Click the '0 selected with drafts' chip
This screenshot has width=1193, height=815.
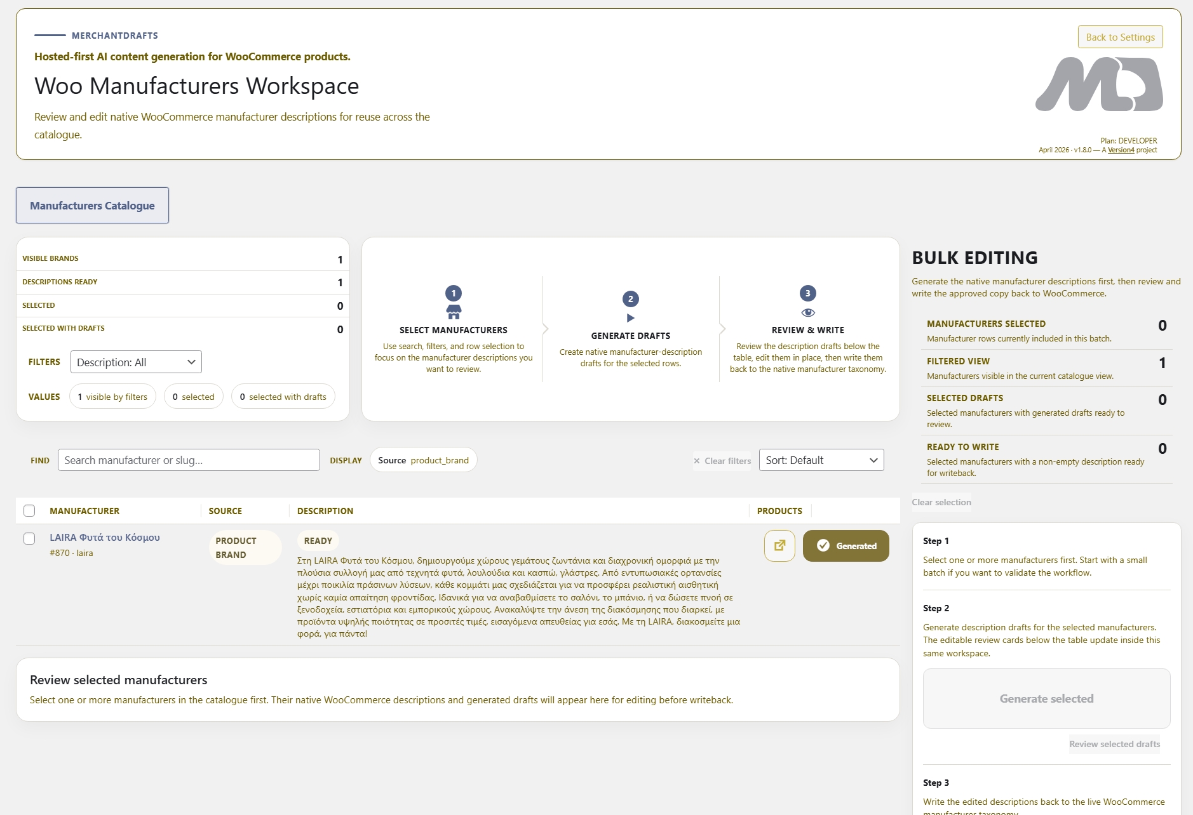click(x=283, y=397)
